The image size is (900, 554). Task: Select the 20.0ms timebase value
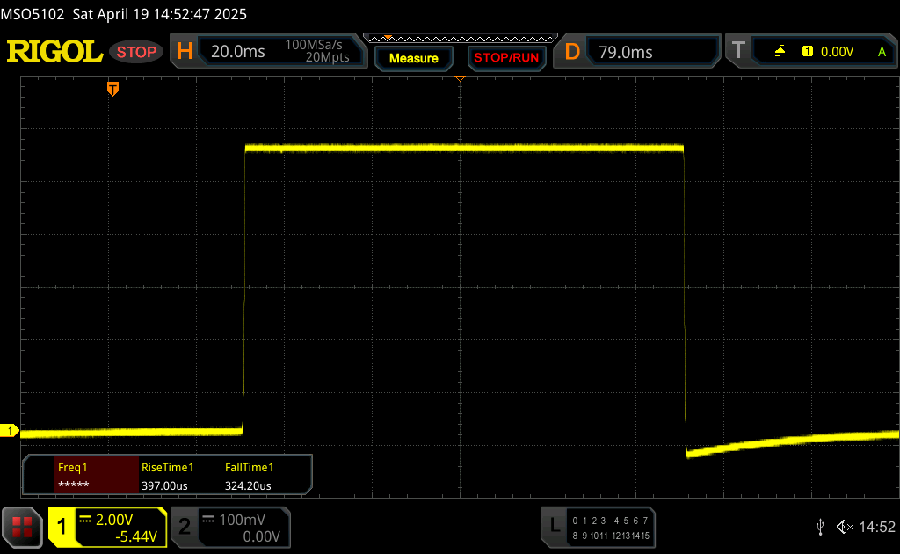point(237,52)
